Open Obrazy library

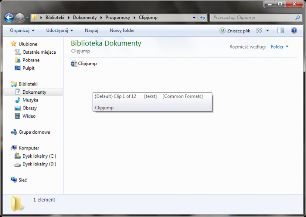click(x=29, y=108)
